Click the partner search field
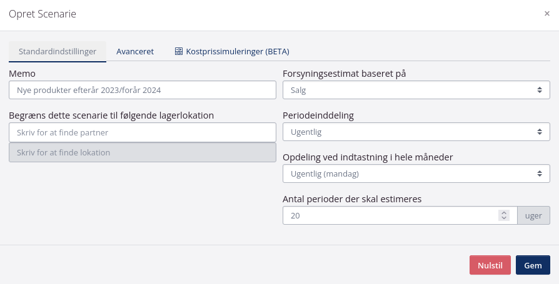The height and width of the screenshot is (284, 559). pyautogui.click(x=142, y=132)
